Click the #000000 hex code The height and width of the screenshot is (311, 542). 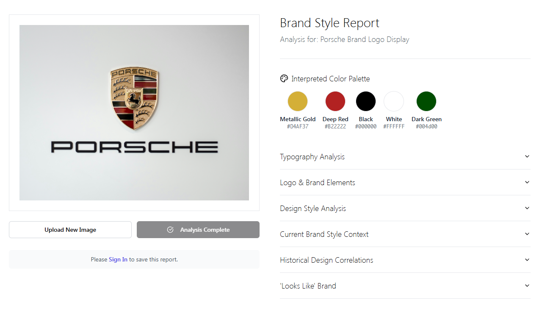point(366,126)
